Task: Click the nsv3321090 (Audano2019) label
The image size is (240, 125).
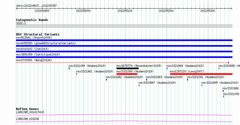Action: pos(135,71)
